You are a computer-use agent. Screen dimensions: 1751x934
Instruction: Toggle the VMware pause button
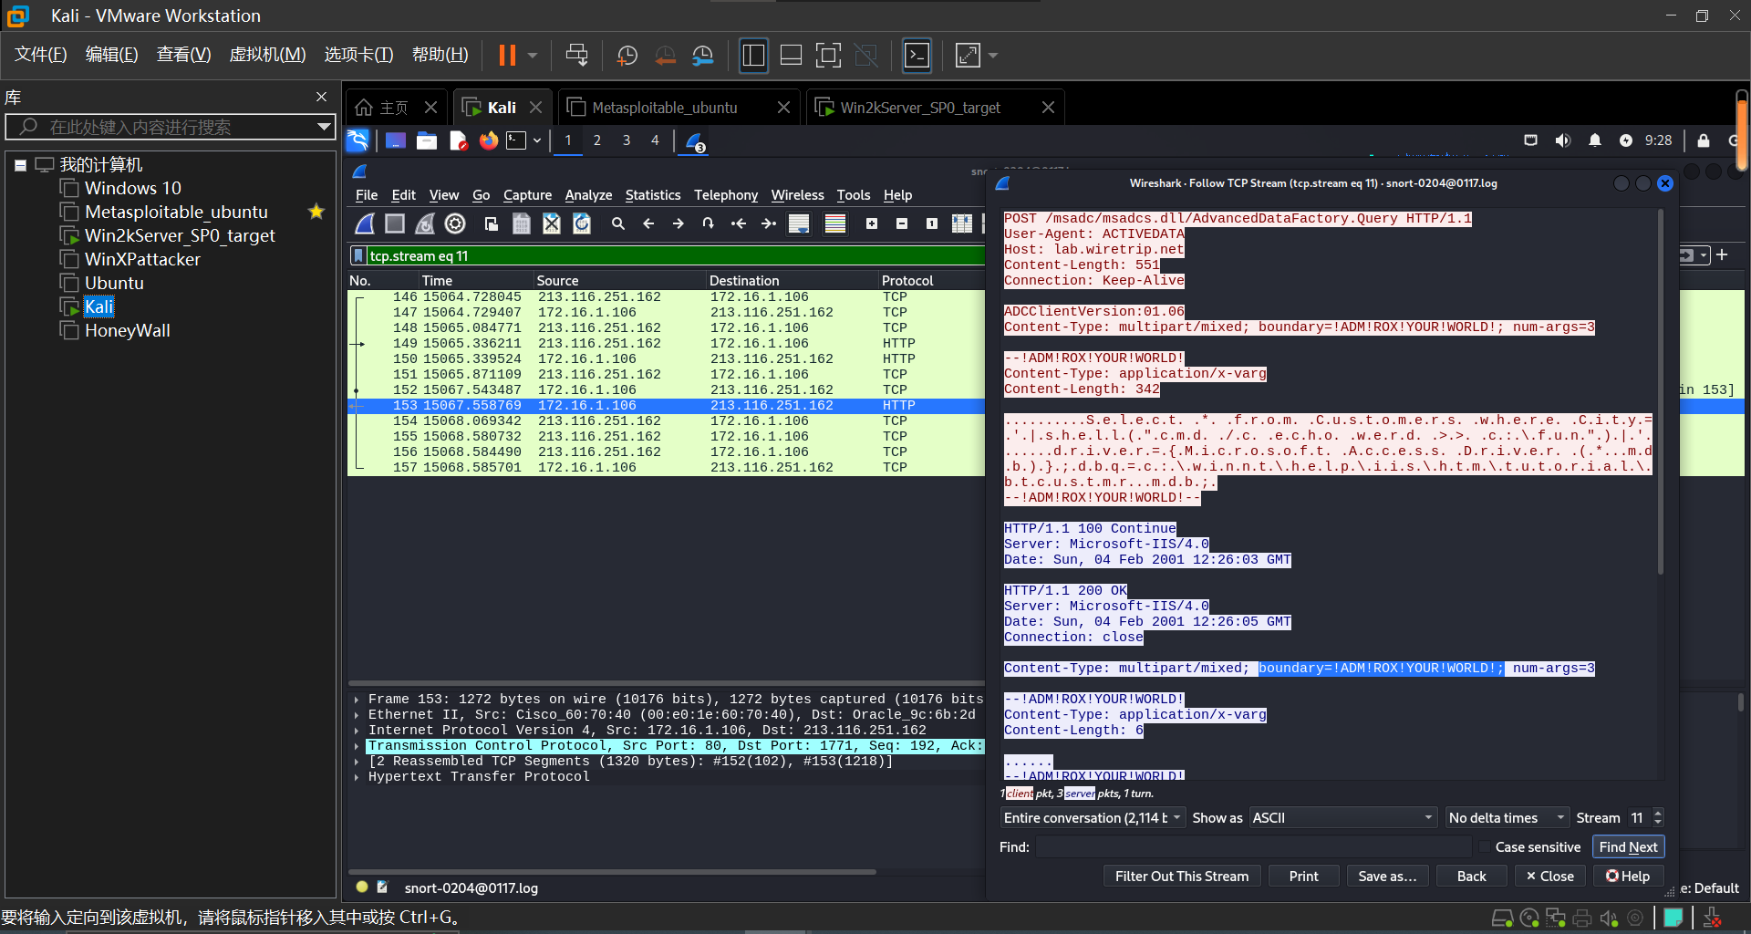[507, 56]
